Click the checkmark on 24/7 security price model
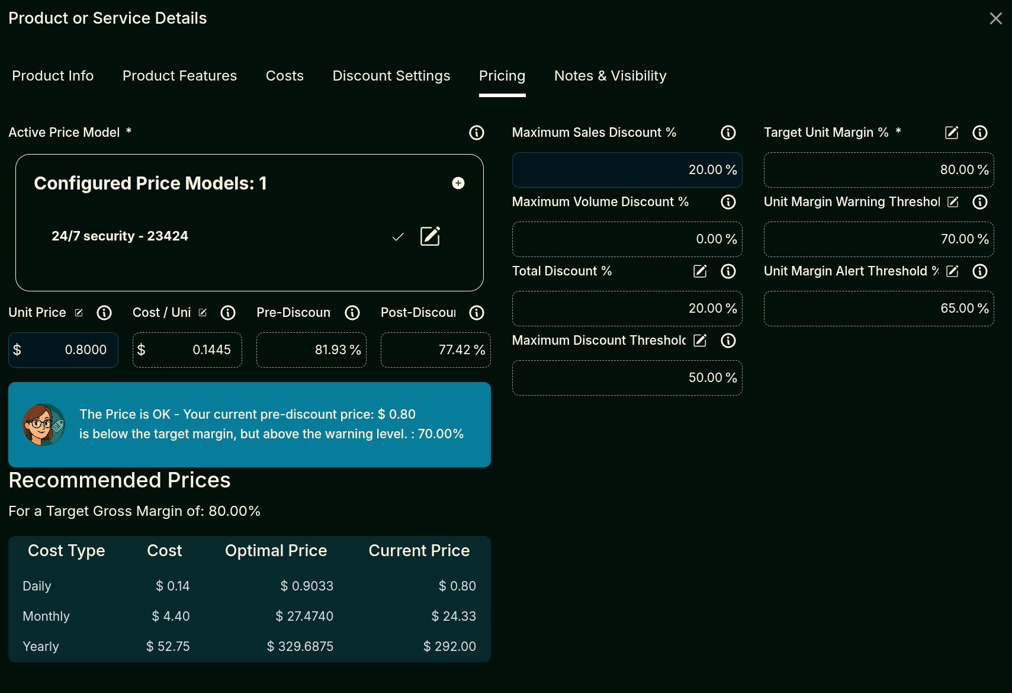This screenshot has width=1012, height=693. click(x=397, y=236)
